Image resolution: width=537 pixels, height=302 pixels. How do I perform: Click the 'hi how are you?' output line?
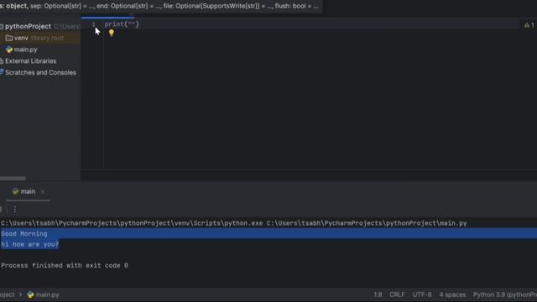coord(30,244)
